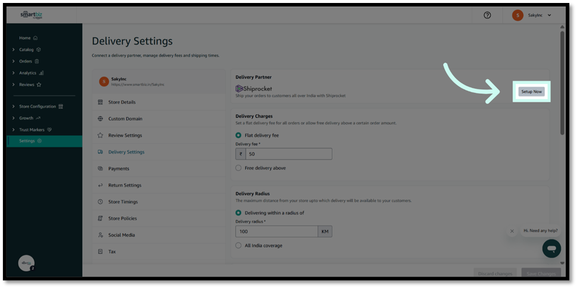Viewport: 577px width, 288px height.
Task: Click the help question mark icon
Action: (x=487, y=15)
